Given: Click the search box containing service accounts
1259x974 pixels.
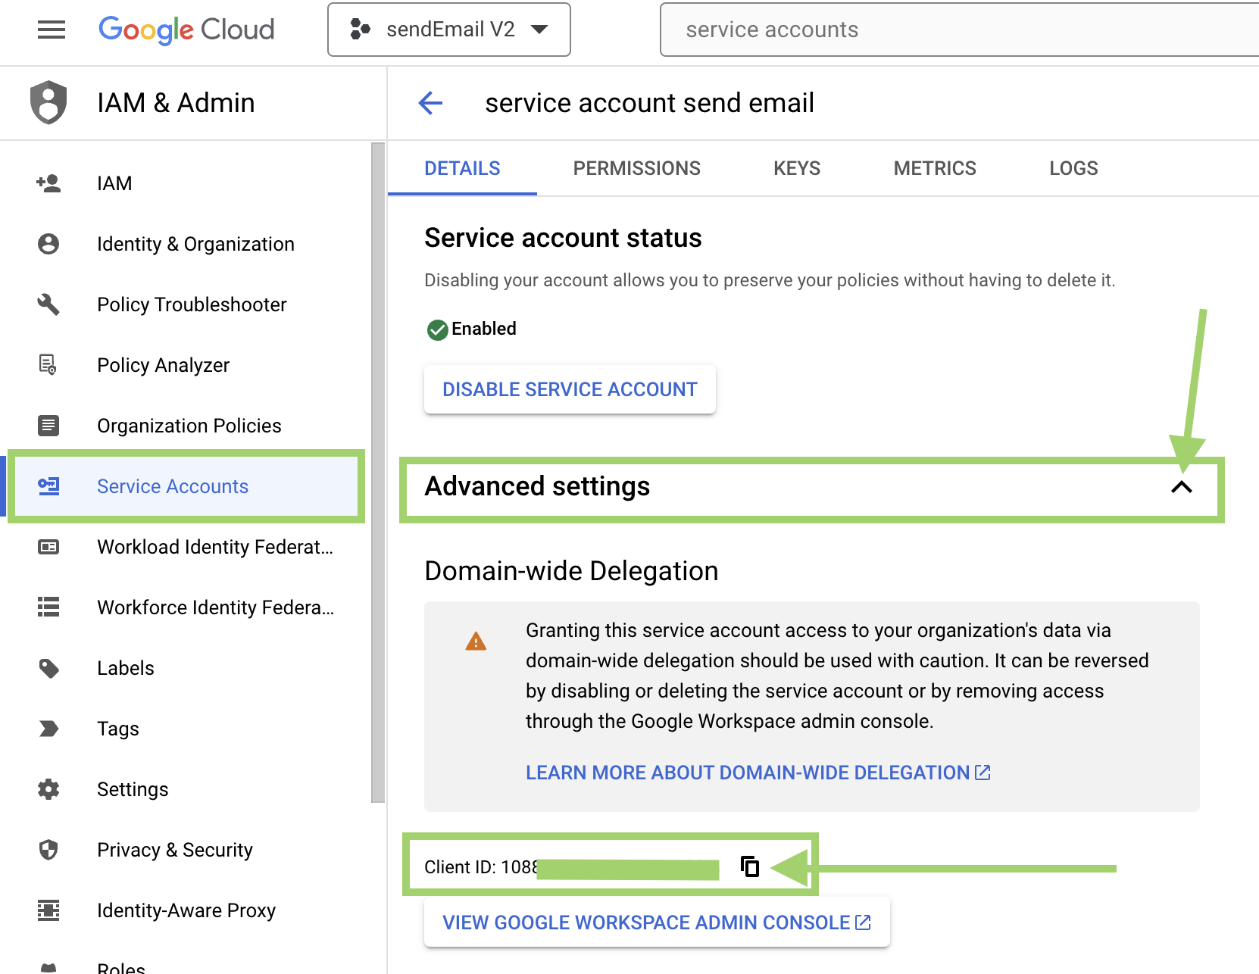Looking at the screenshot, I should click(x=959, y=30).
